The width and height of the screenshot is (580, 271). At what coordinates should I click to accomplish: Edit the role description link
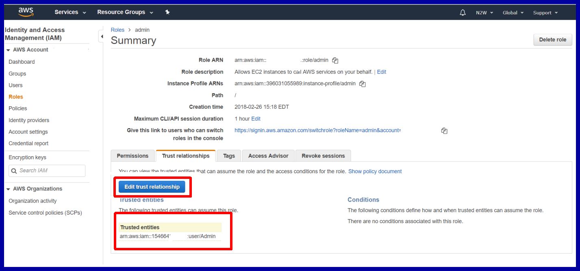[x=382, y=72]
